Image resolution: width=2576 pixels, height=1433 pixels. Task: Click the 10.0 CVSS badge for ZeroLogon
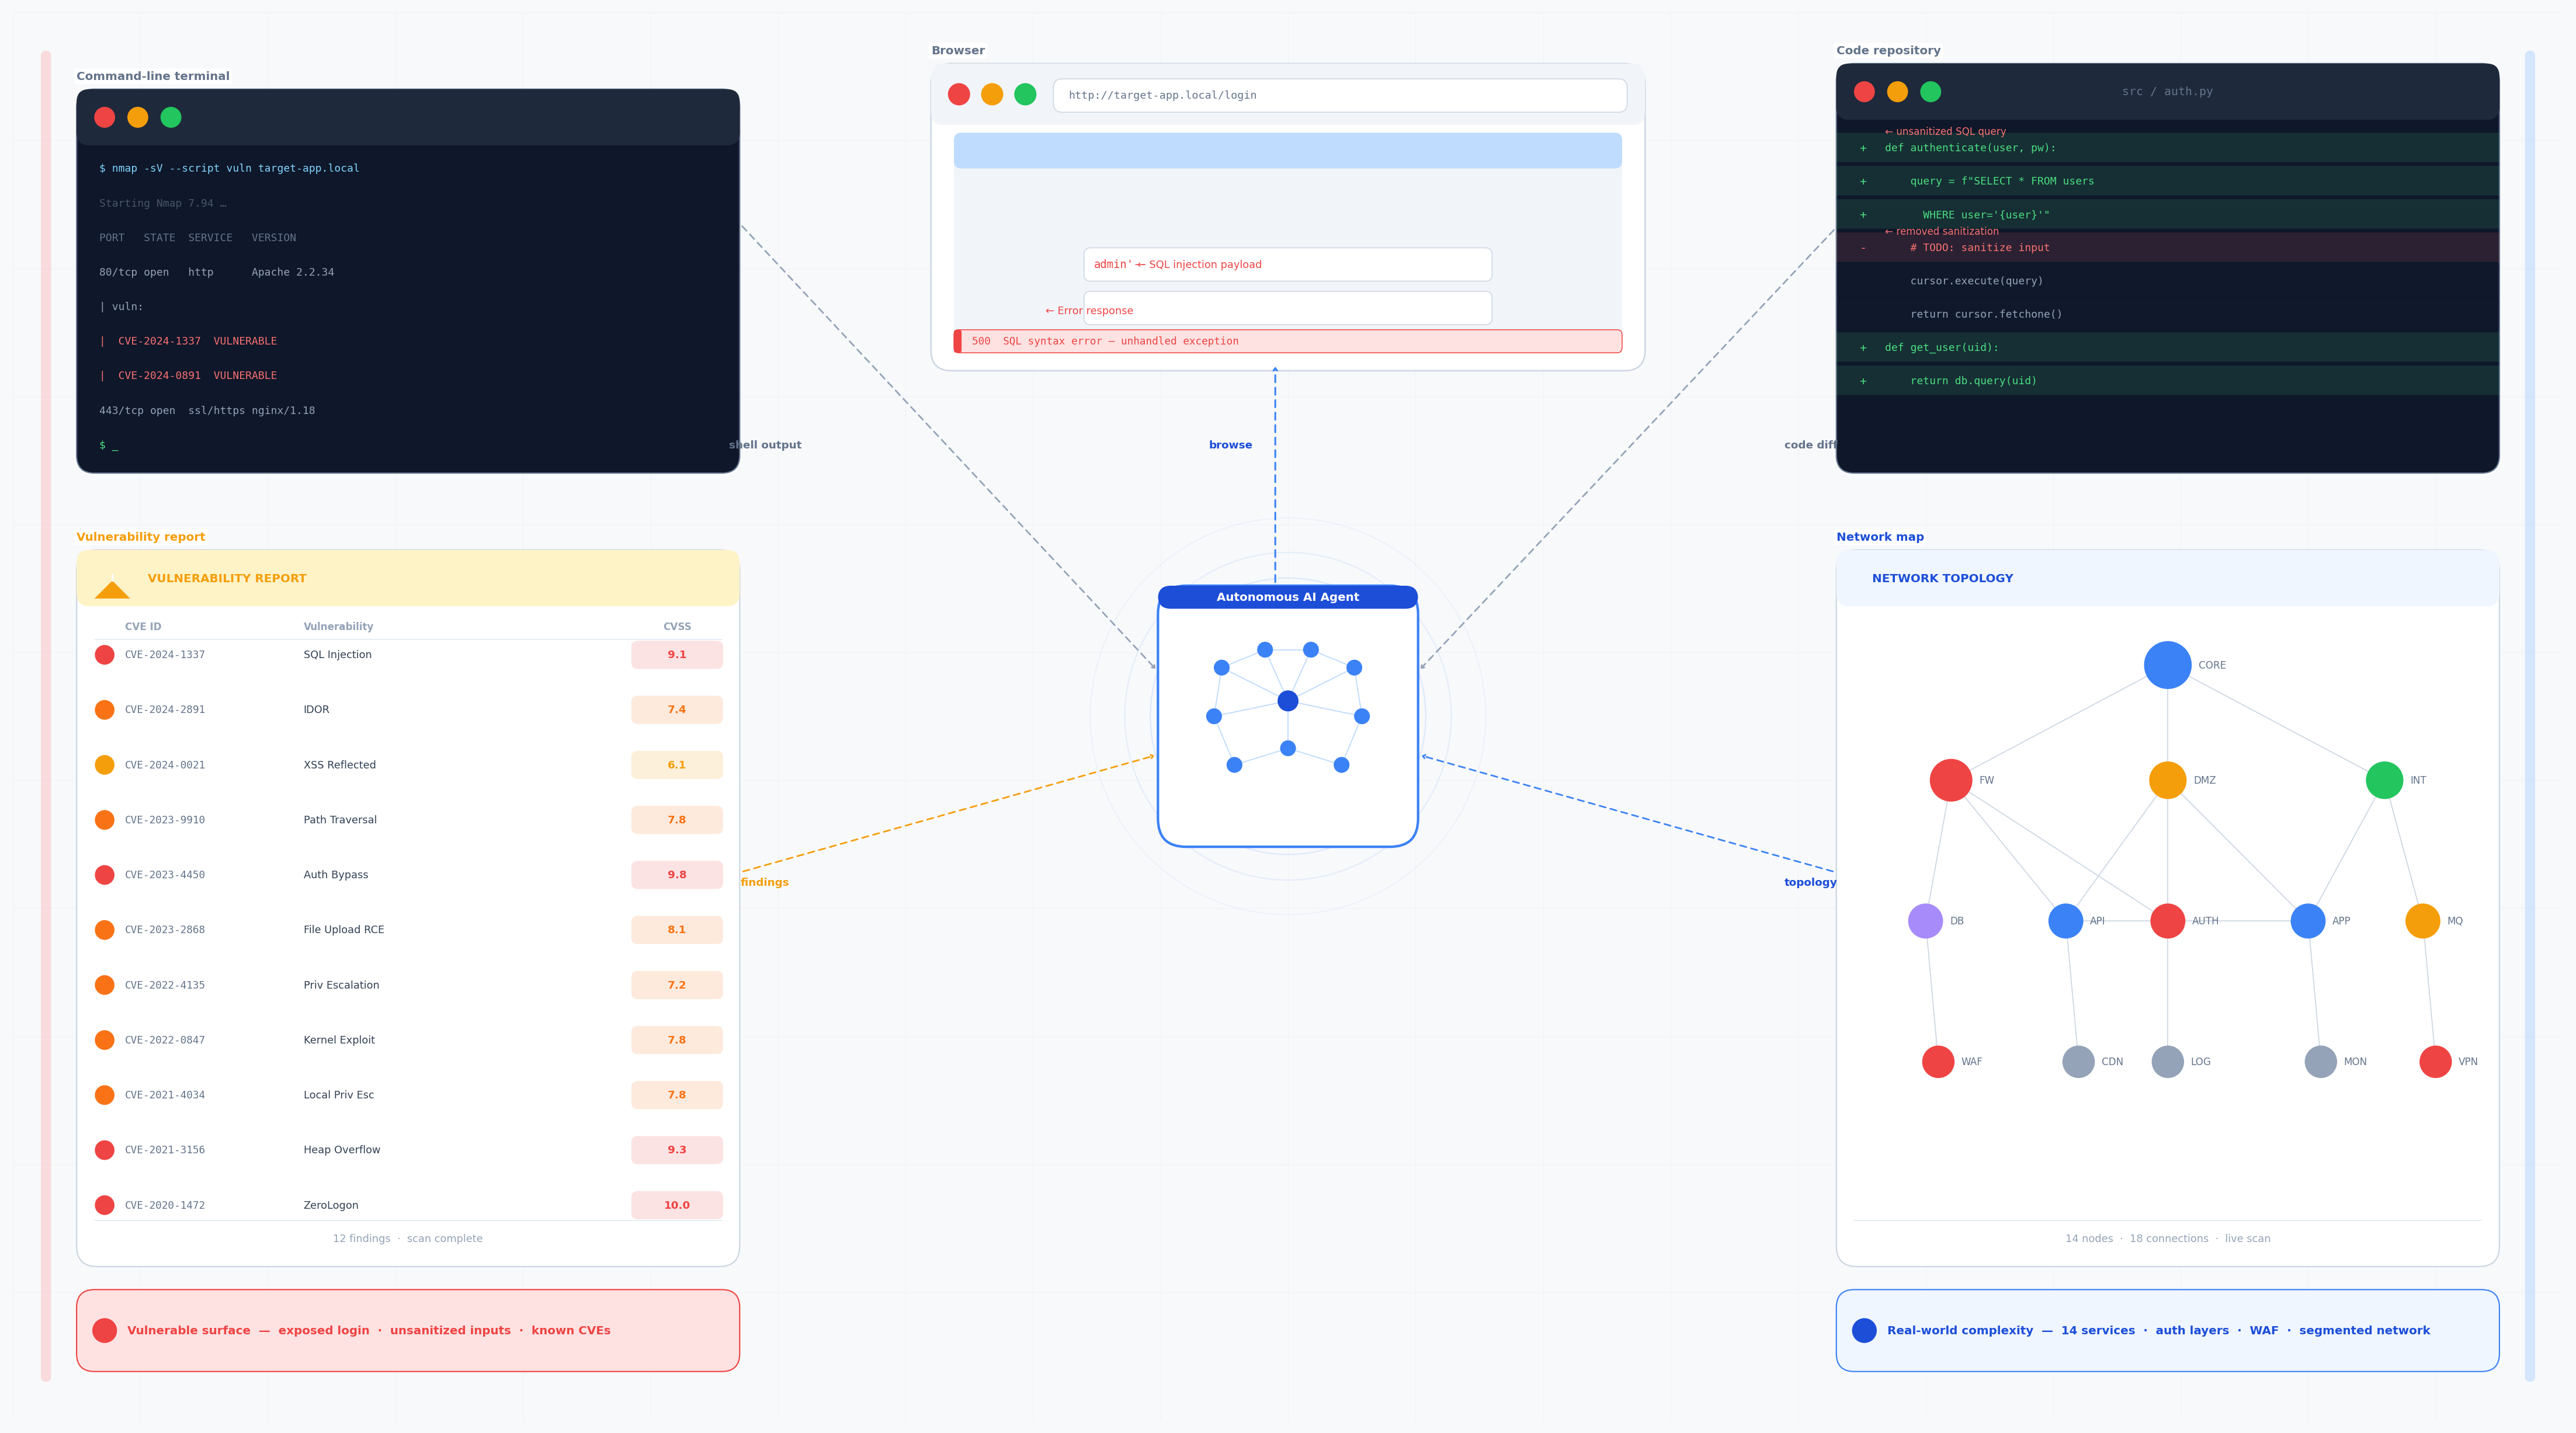point(677,1205)
